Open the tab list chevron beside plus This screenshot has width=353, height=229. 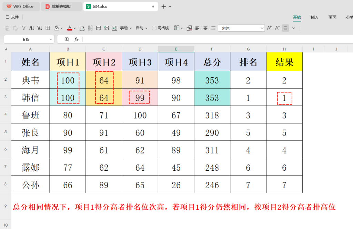click(x=170, y=7)
